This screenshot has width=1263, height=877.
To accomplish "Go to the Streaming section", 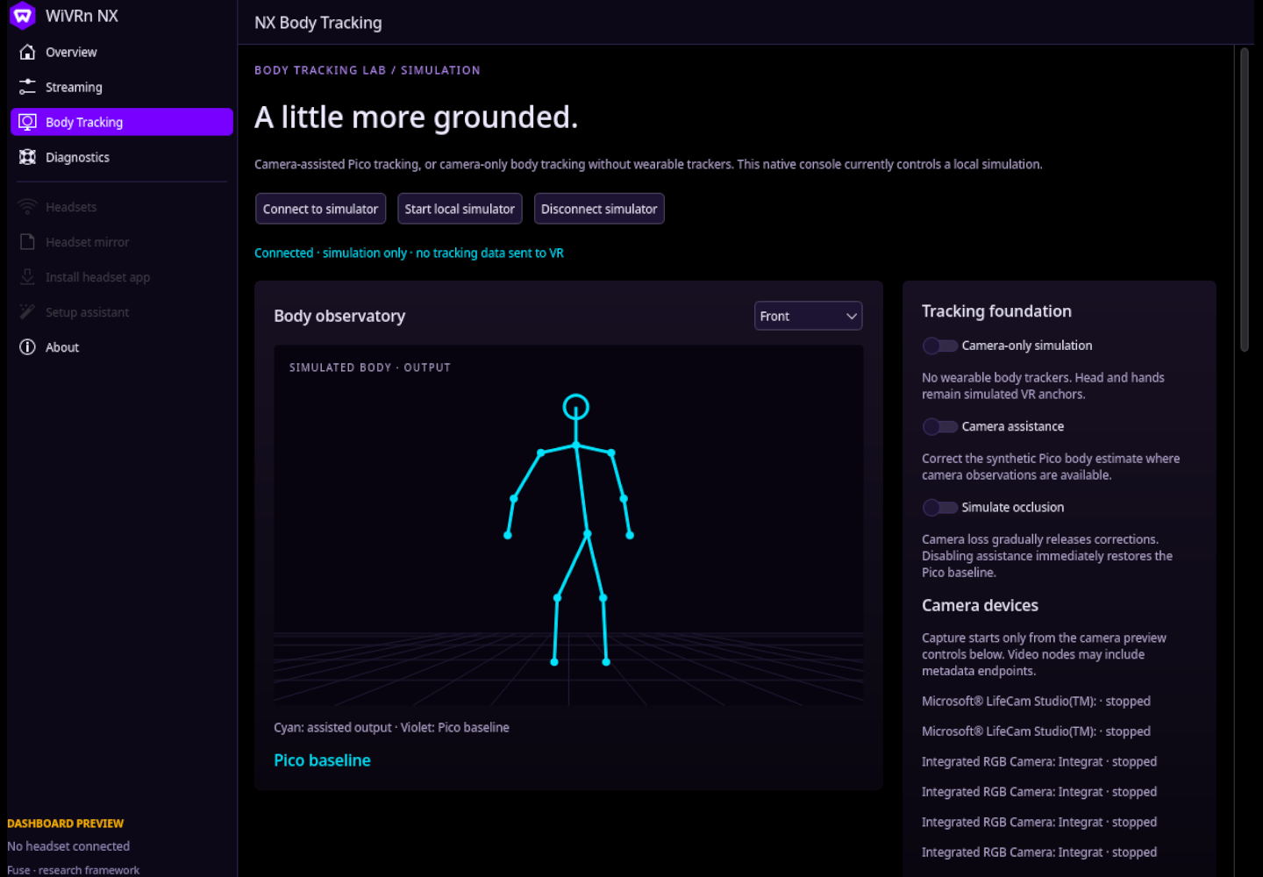I will (x=121, y=87).
